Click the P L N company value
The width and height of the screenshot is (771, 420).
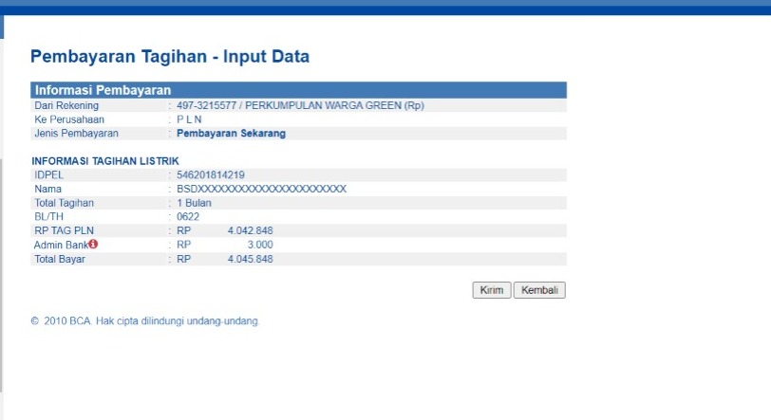pos(189,119)
